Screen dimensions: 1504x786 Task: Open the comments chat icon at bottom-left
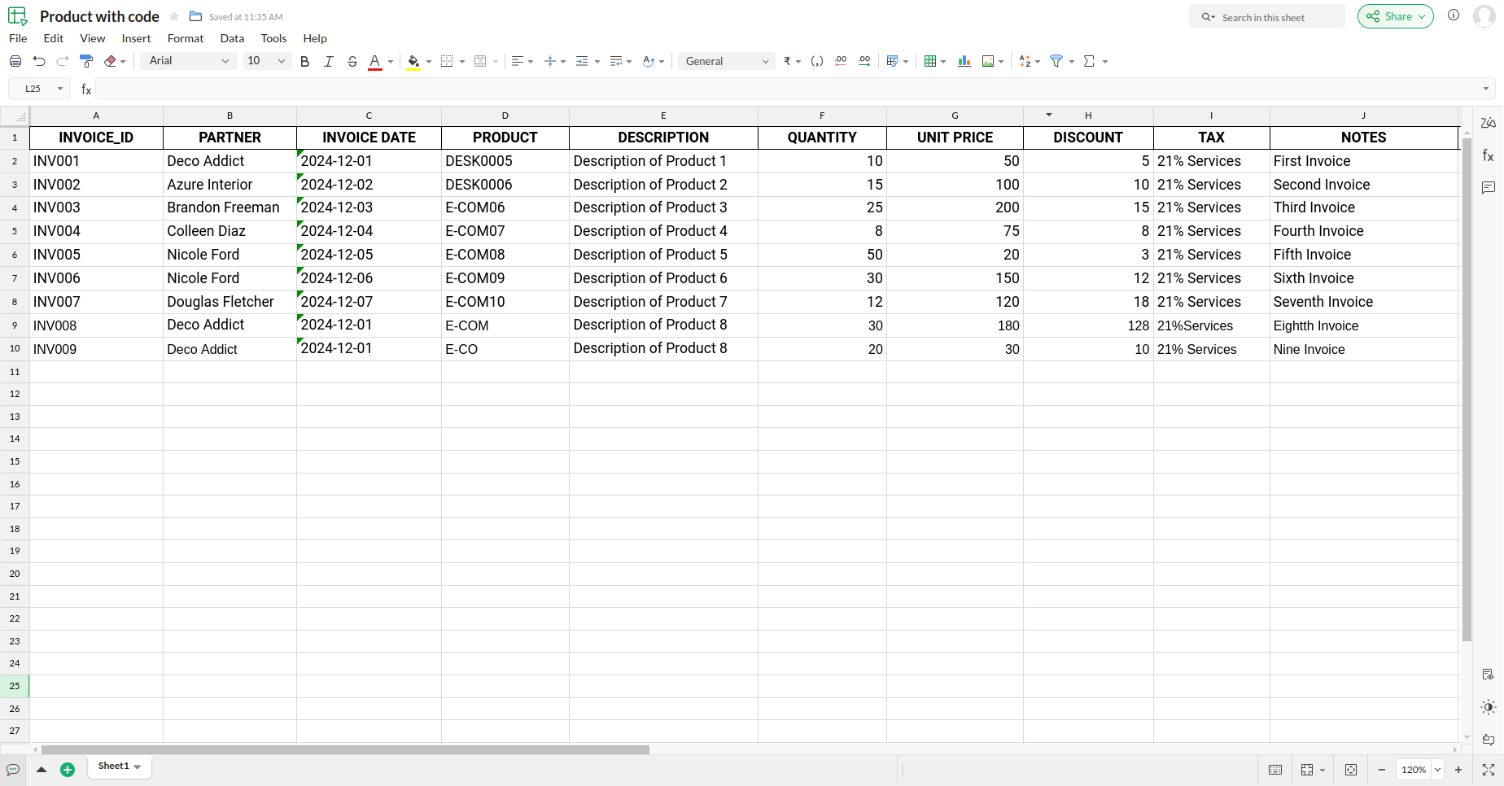coord(13,770)
